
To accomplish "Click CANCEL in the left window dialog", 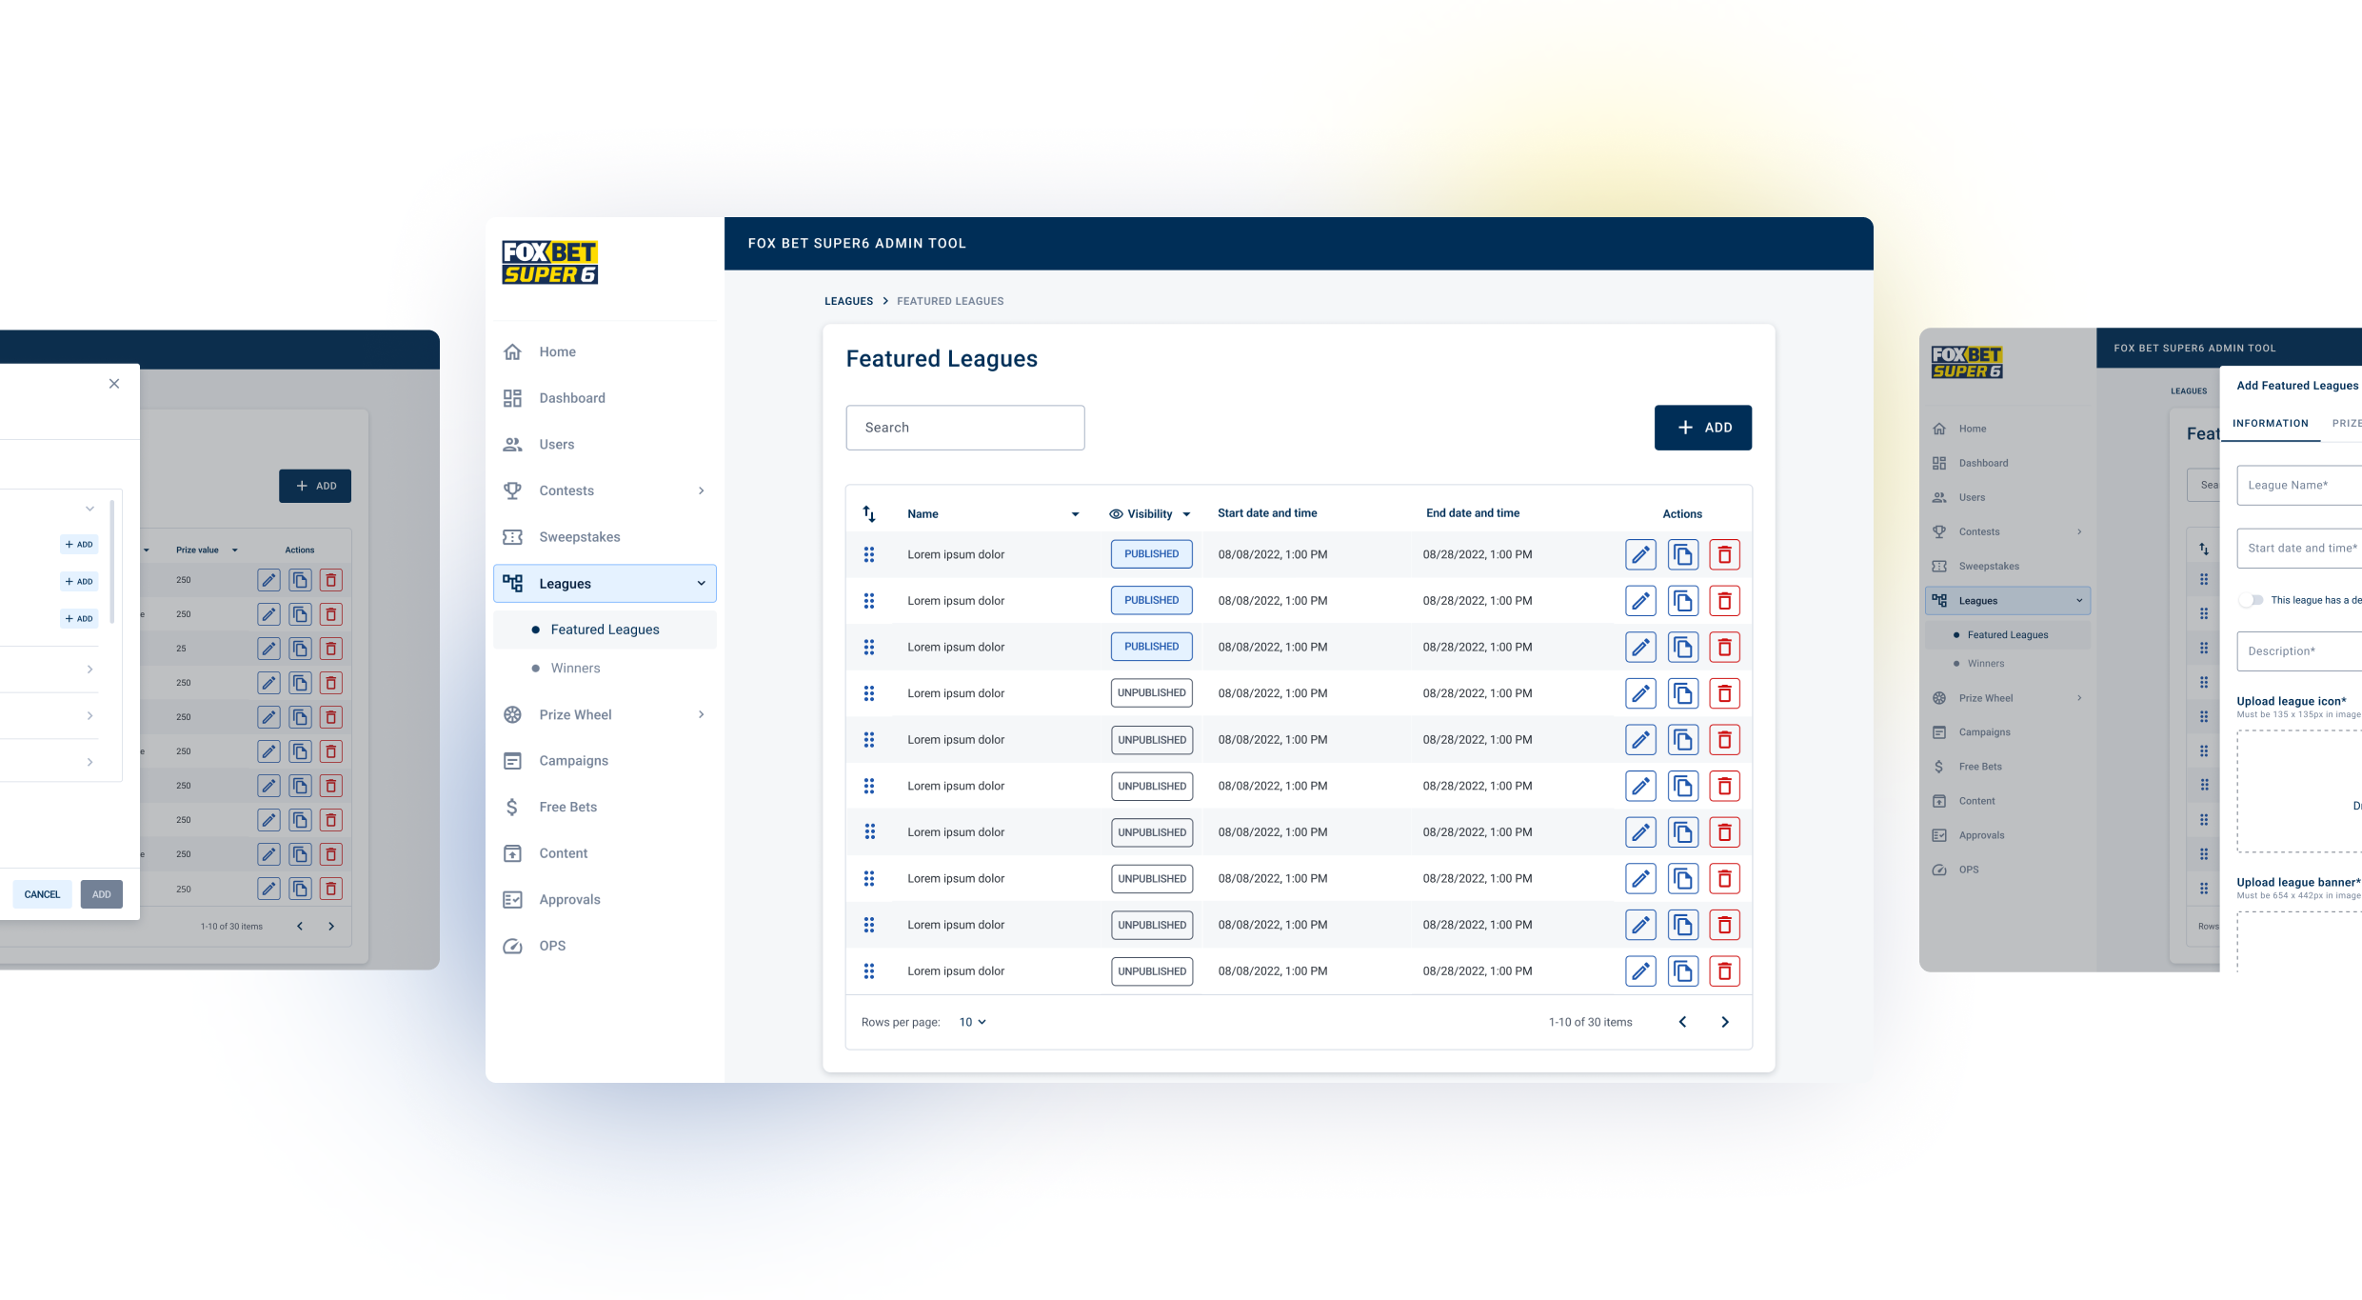I will click(x=42, y=894).
